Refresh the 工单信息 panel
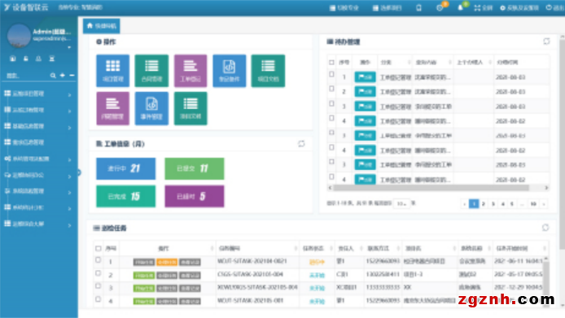This screenshot has height=318, width=565. tap(301, 144)
